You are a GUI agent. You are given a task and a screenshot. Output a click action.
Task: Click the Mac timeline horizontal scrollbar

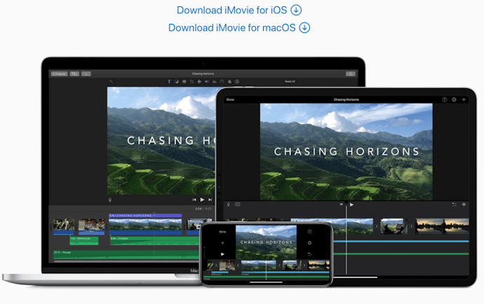[x=126, y=261]
